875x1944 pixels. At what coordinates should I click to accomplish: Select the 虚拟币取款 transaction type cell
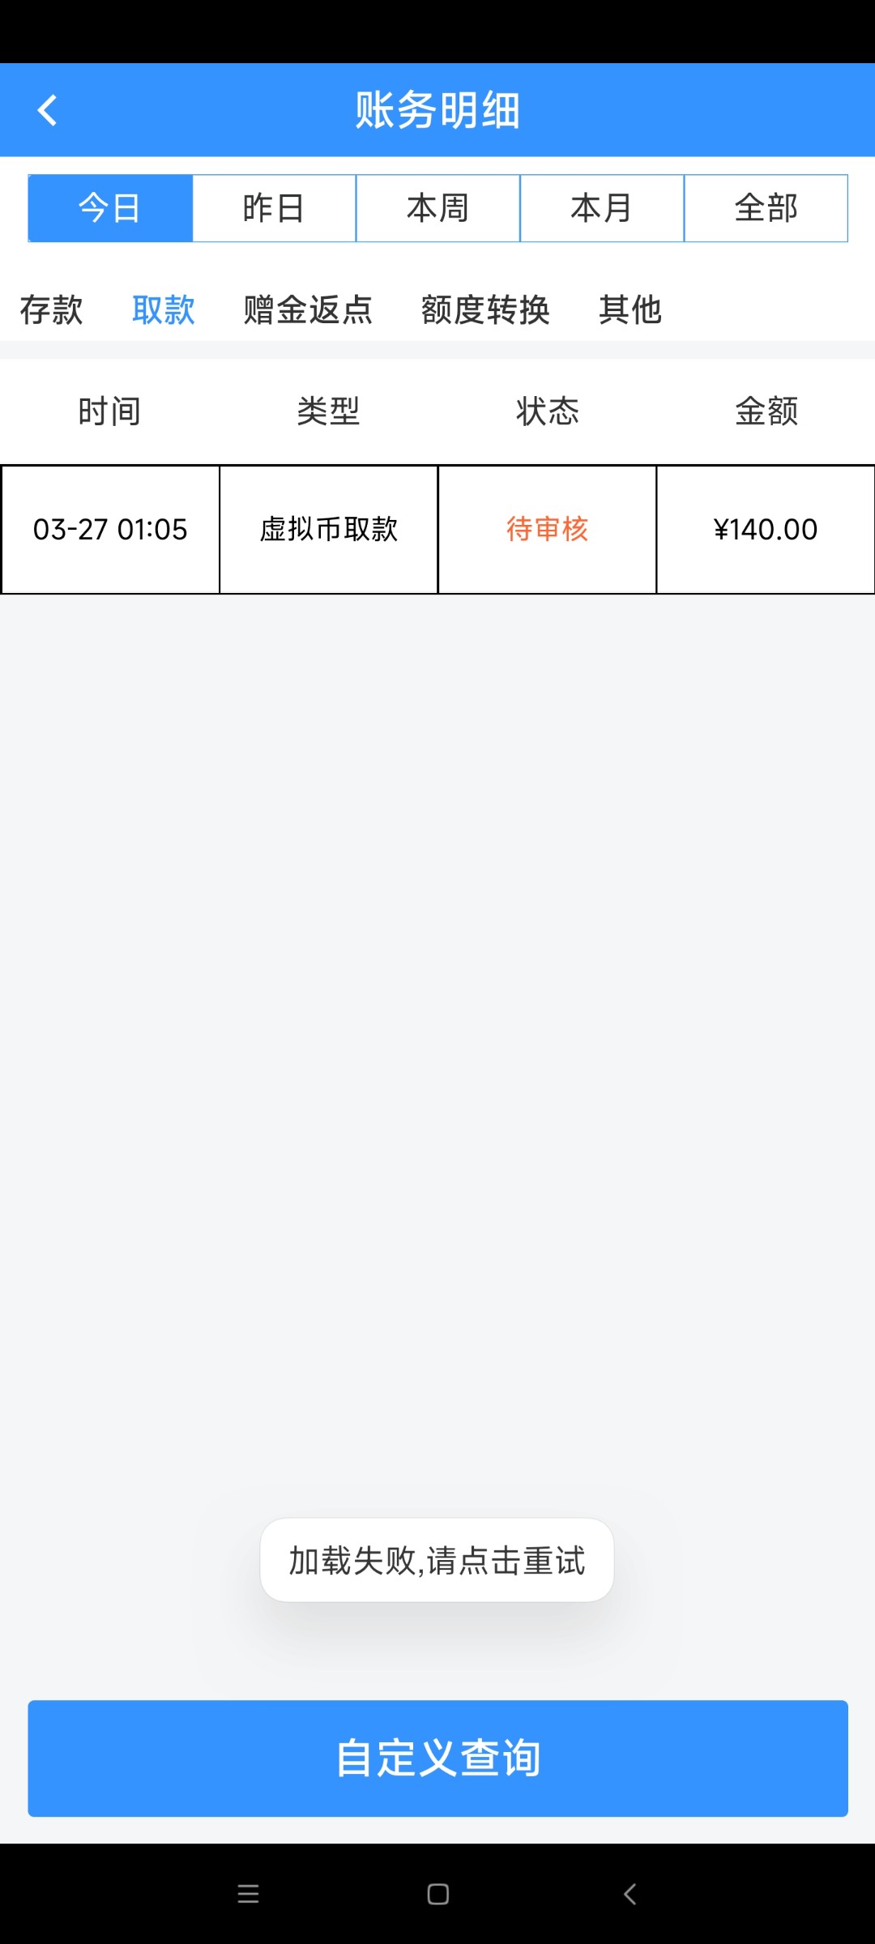[x=329, y=529]
